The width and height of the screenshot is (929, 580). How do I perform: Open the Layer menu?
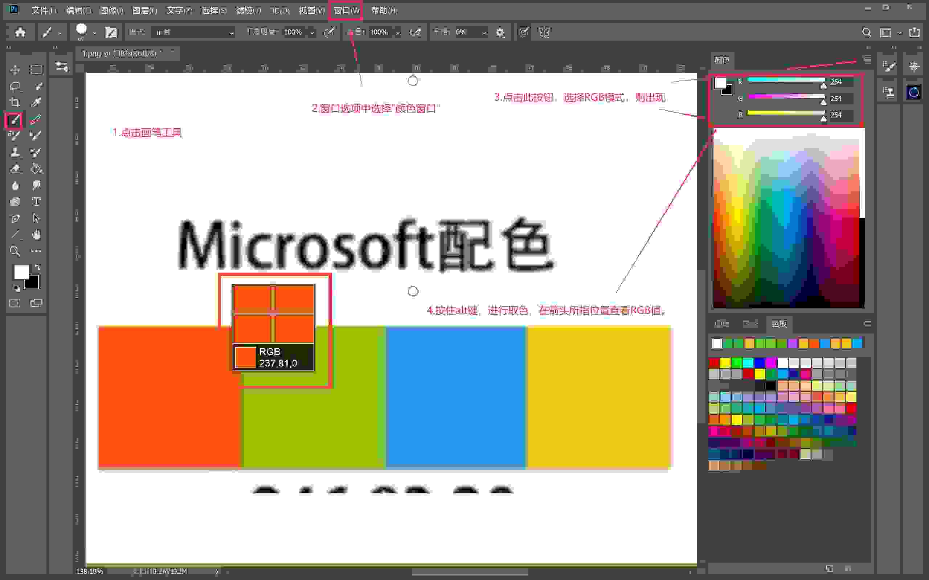tap(144, 11)
